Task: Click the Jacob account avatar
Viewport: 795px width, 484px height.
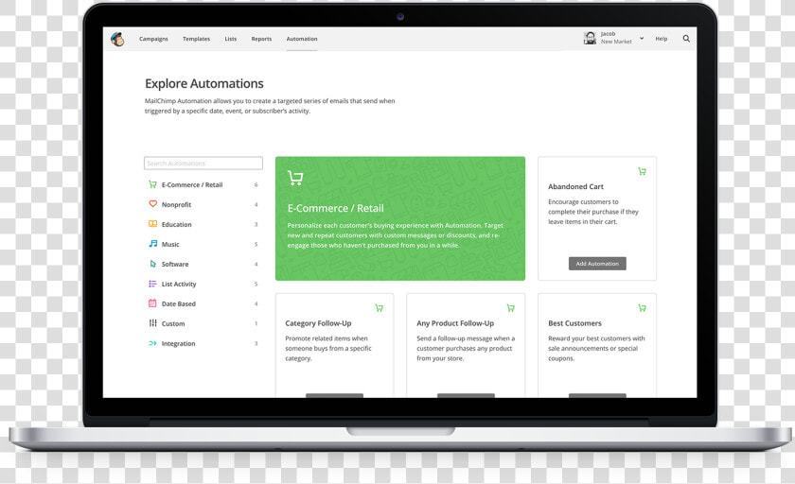Action: pyautogui.click(x=590, y=38)
